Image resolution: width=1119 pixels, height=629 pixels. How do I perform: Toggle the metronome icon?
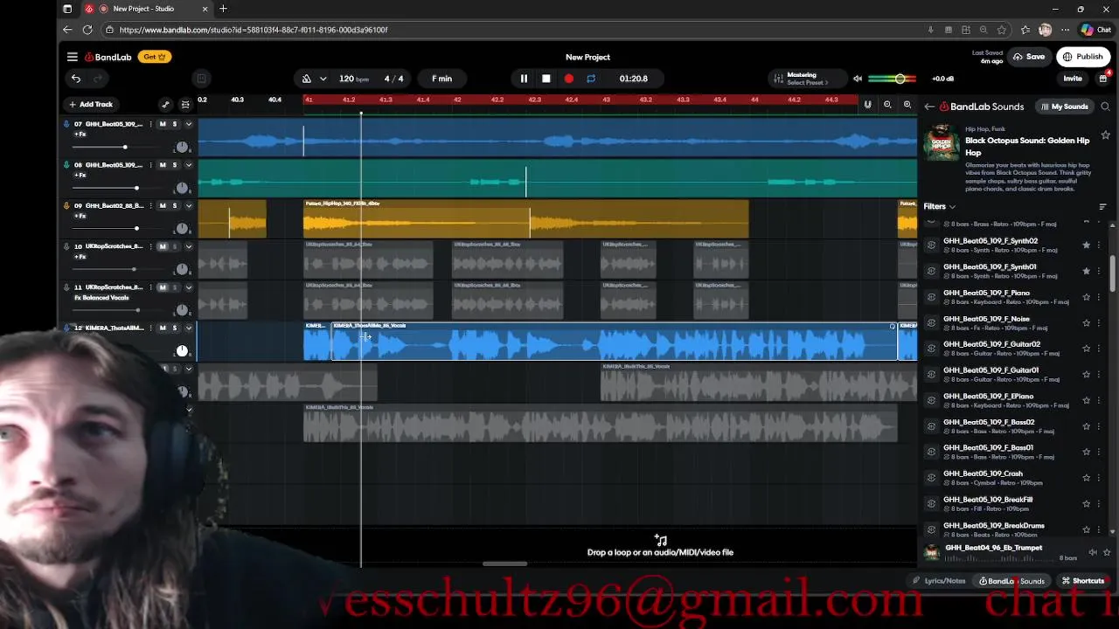[306, 79]
